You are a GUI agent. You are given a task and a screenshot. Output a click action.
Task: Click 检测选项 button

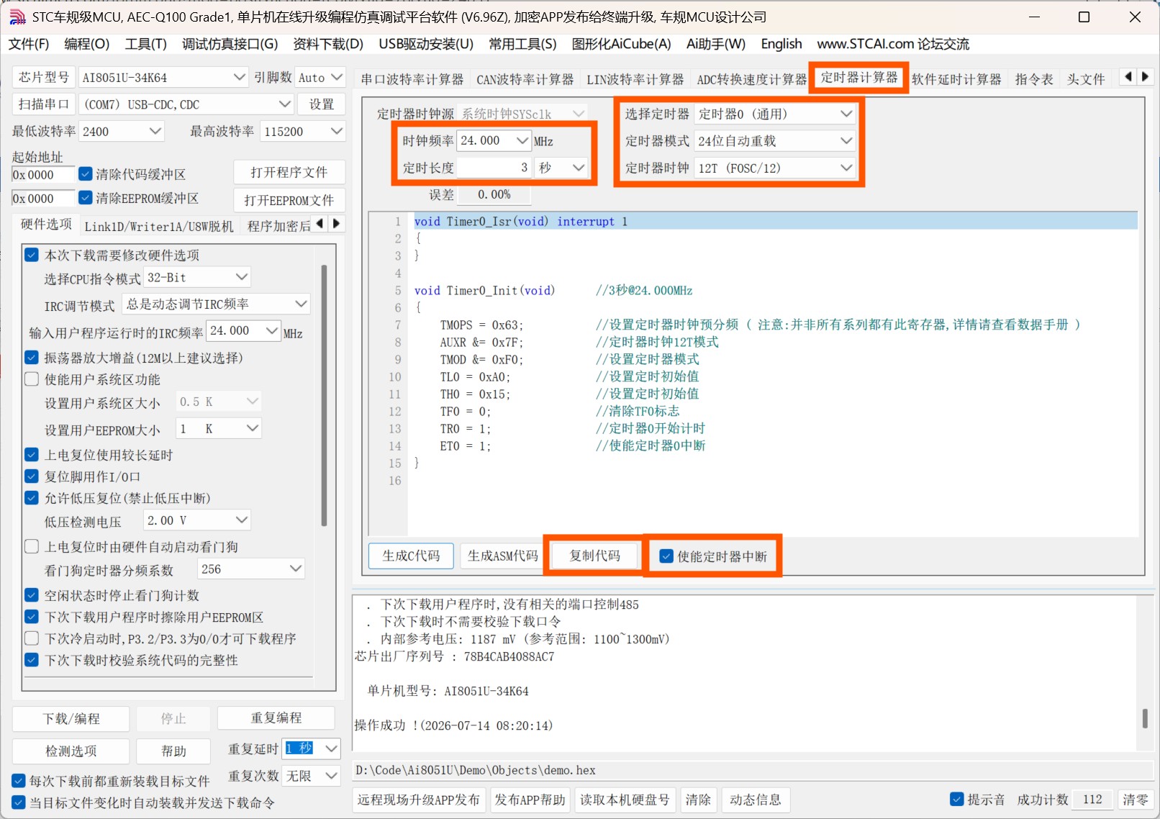pyautogui.click(x=71, y=751)
